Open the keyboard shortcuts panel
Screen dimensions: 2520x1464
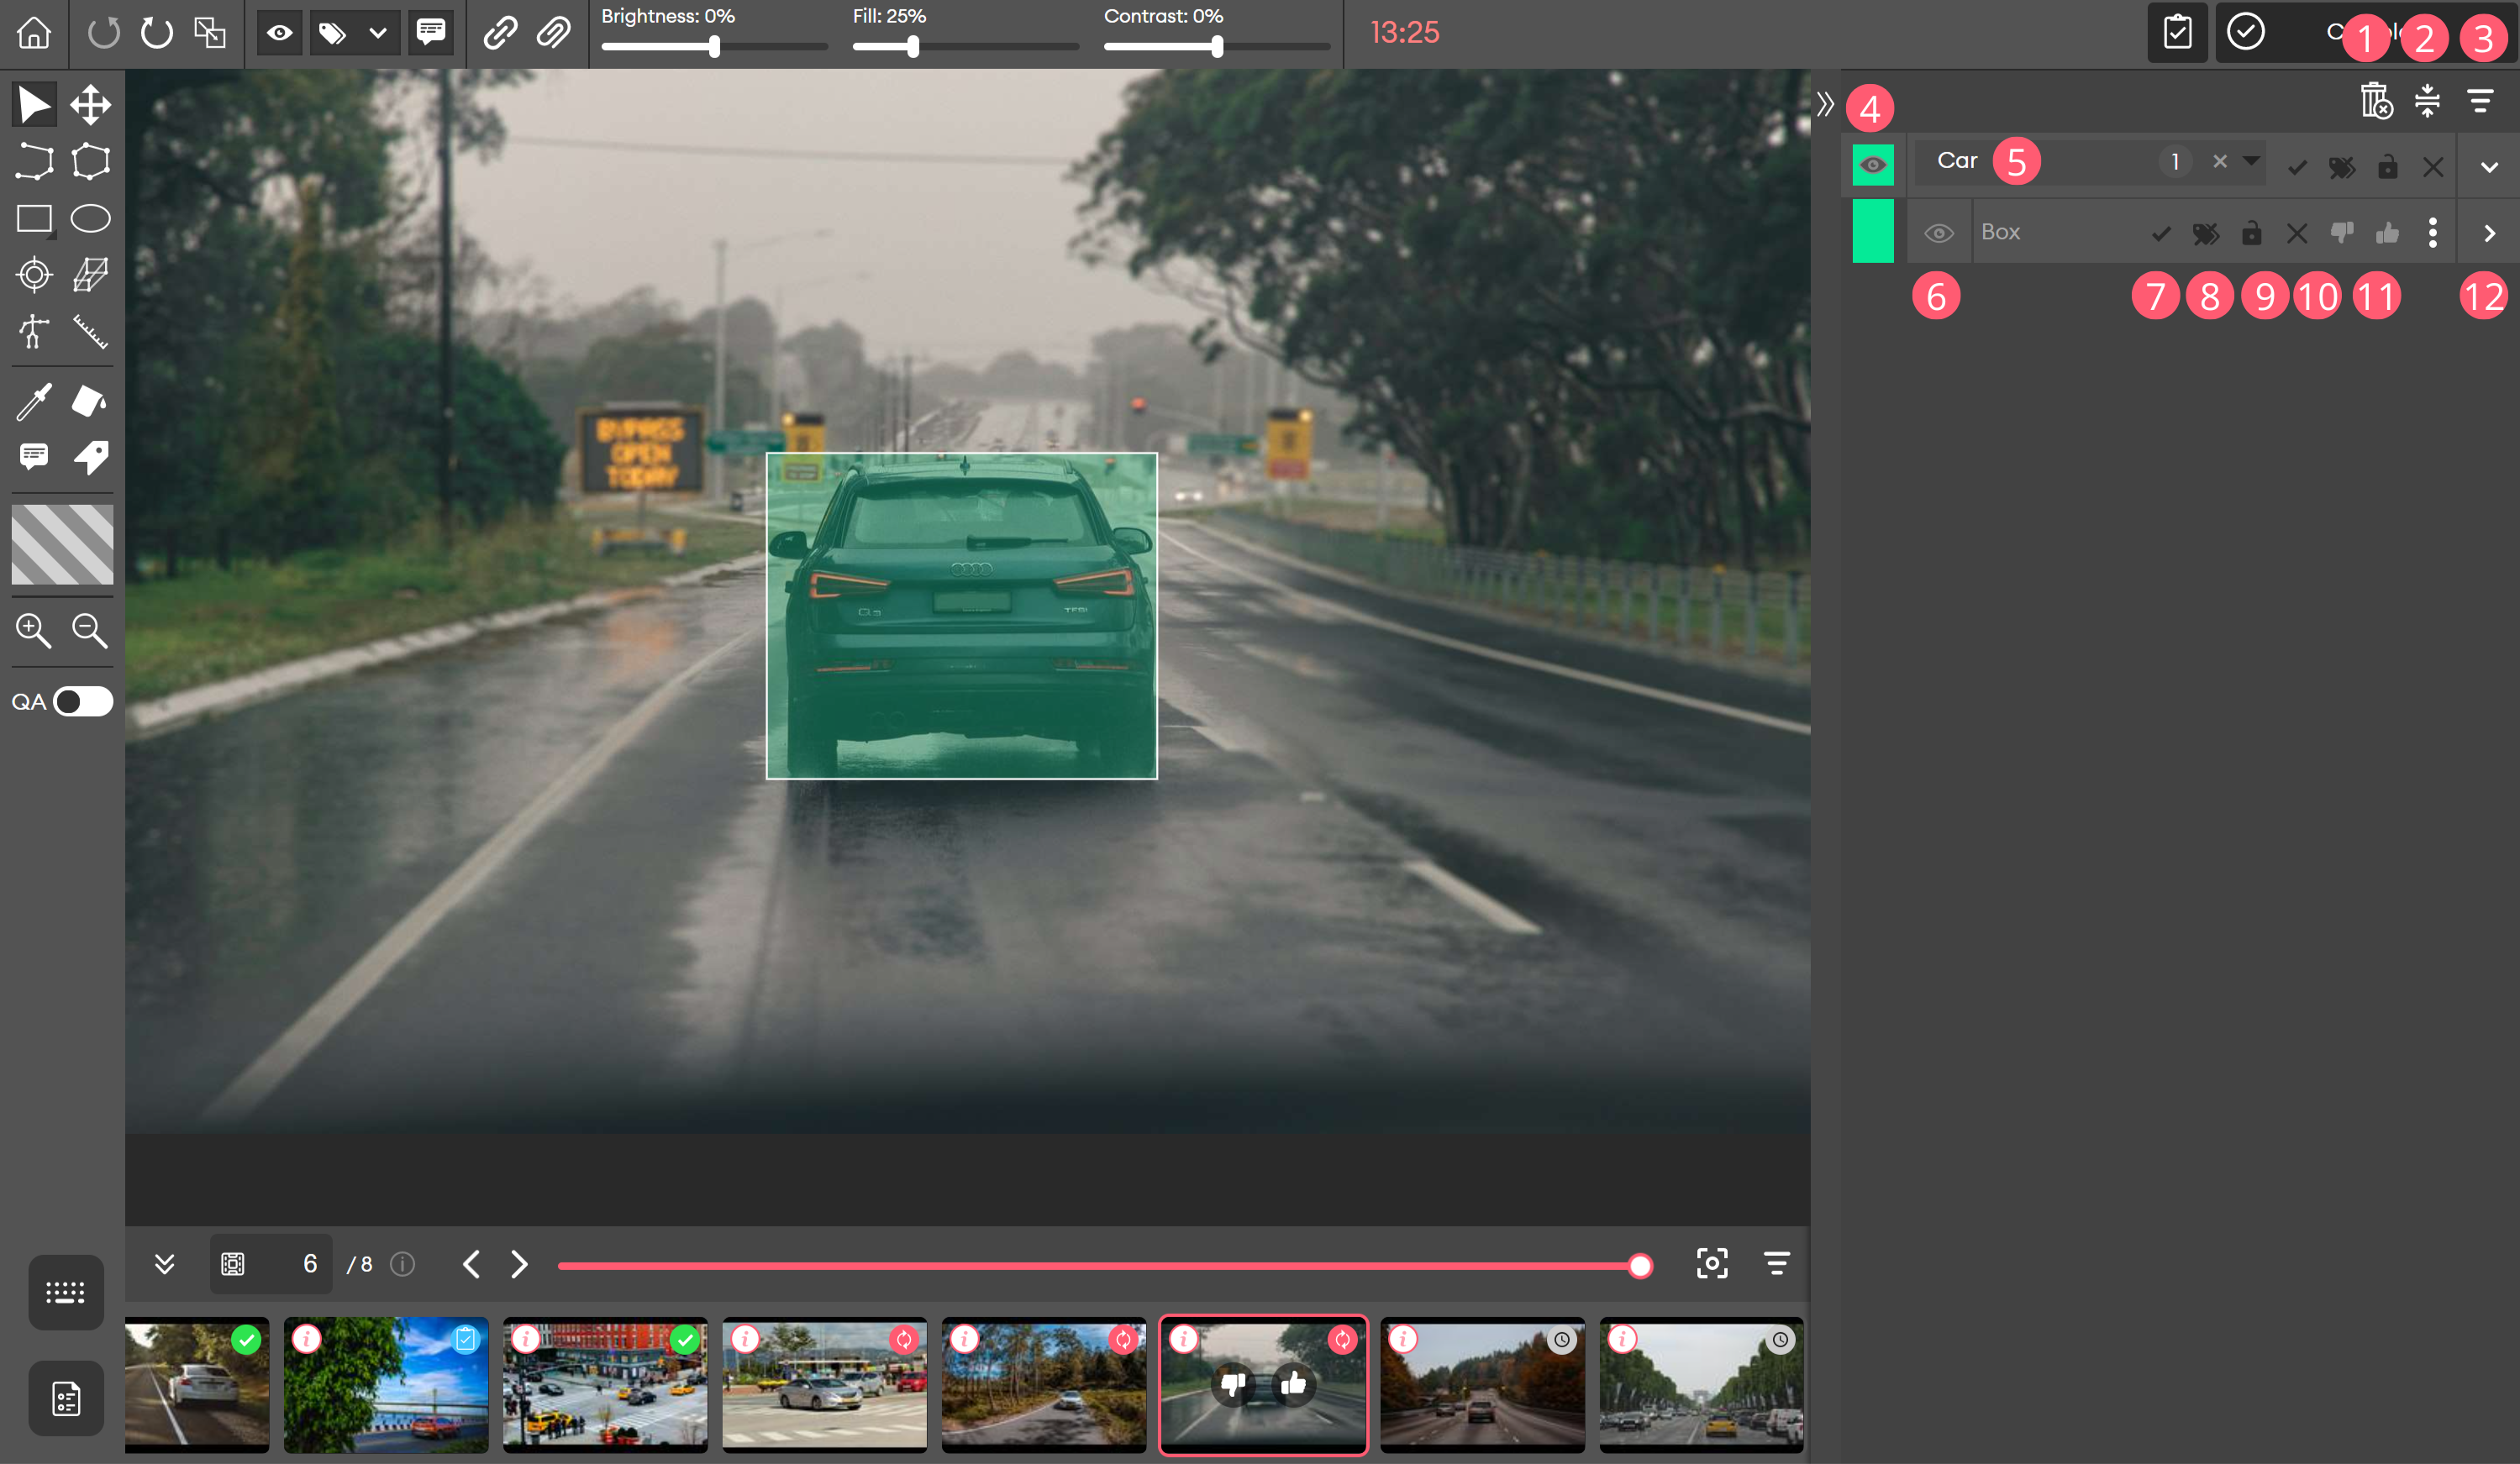click(66, 1293)
